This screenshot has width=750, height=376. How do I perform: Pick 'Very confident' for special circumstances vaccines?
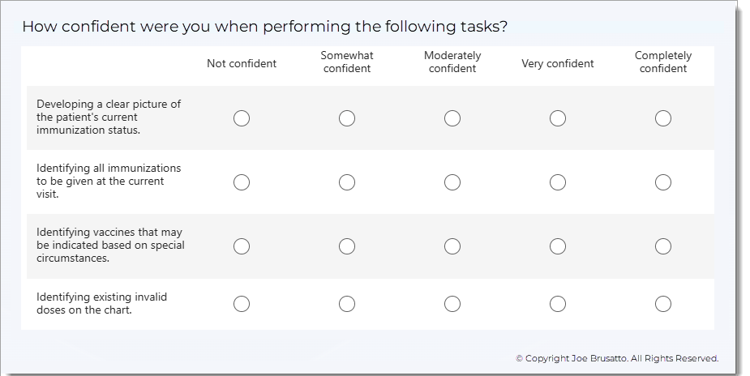pyautogui.click(x=558, y=246)
